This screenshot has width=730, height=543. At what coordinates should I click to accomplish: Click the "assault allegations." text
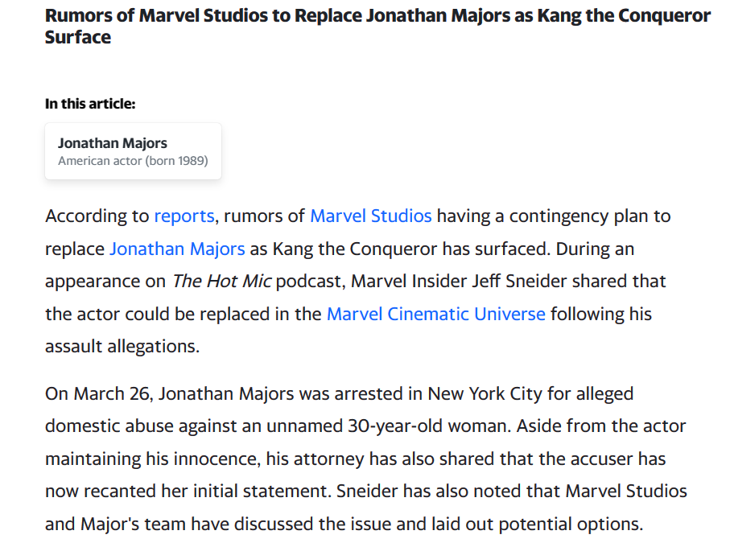(x=120, y=347)
